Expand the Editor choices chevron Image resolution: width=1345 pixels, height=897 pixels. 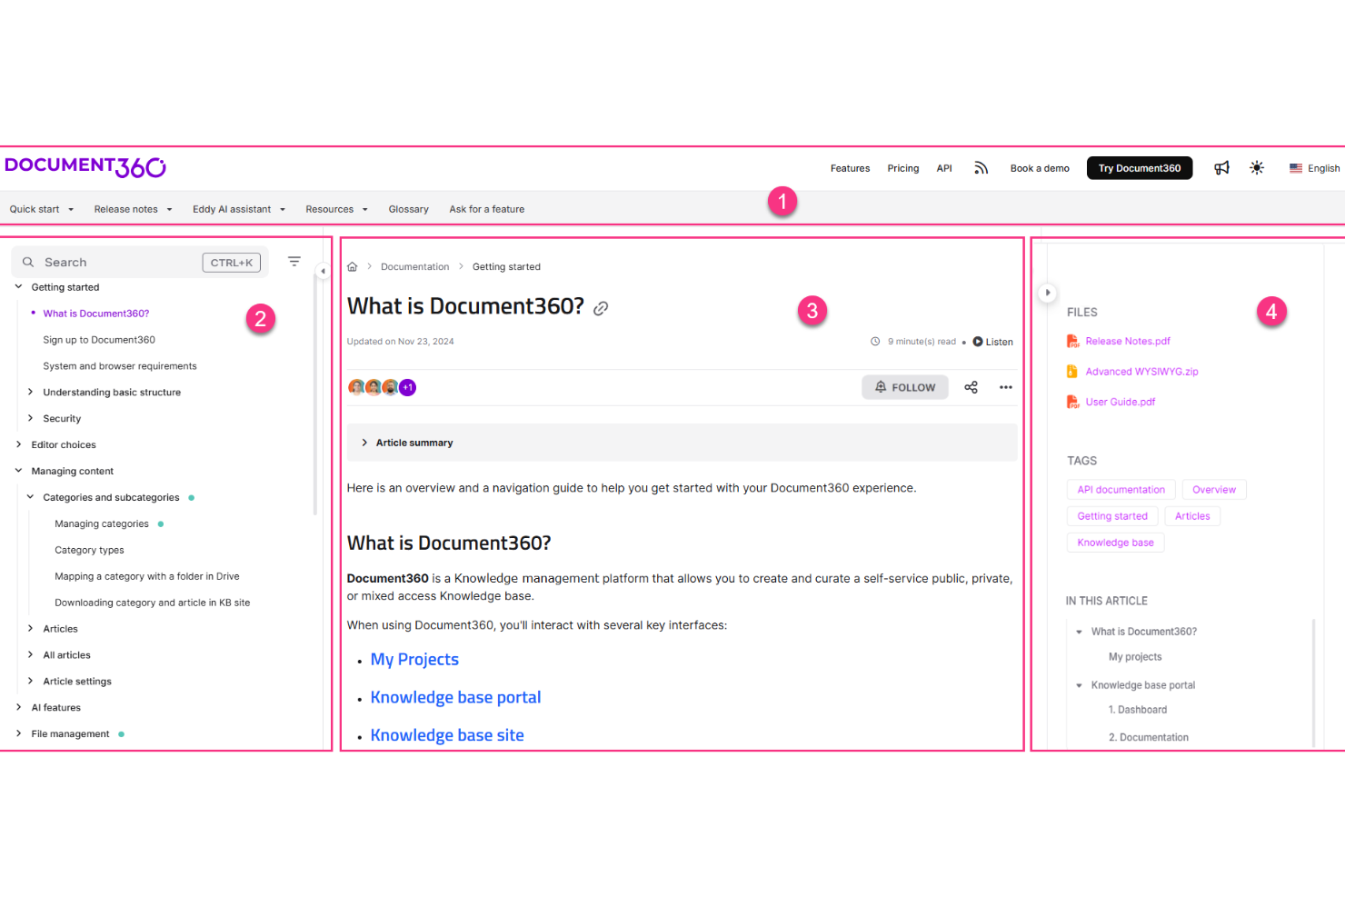pyautogui.click(x=18, y=444)
